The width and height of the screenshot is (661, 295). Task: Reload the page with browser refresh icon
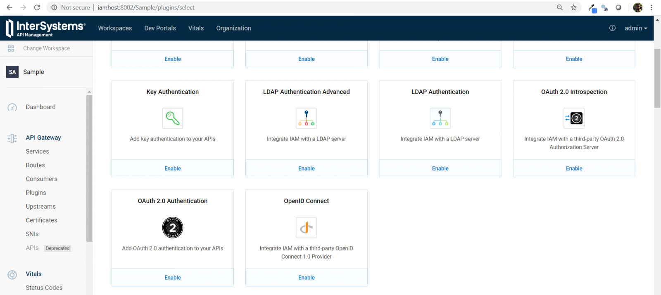(37, 7)
